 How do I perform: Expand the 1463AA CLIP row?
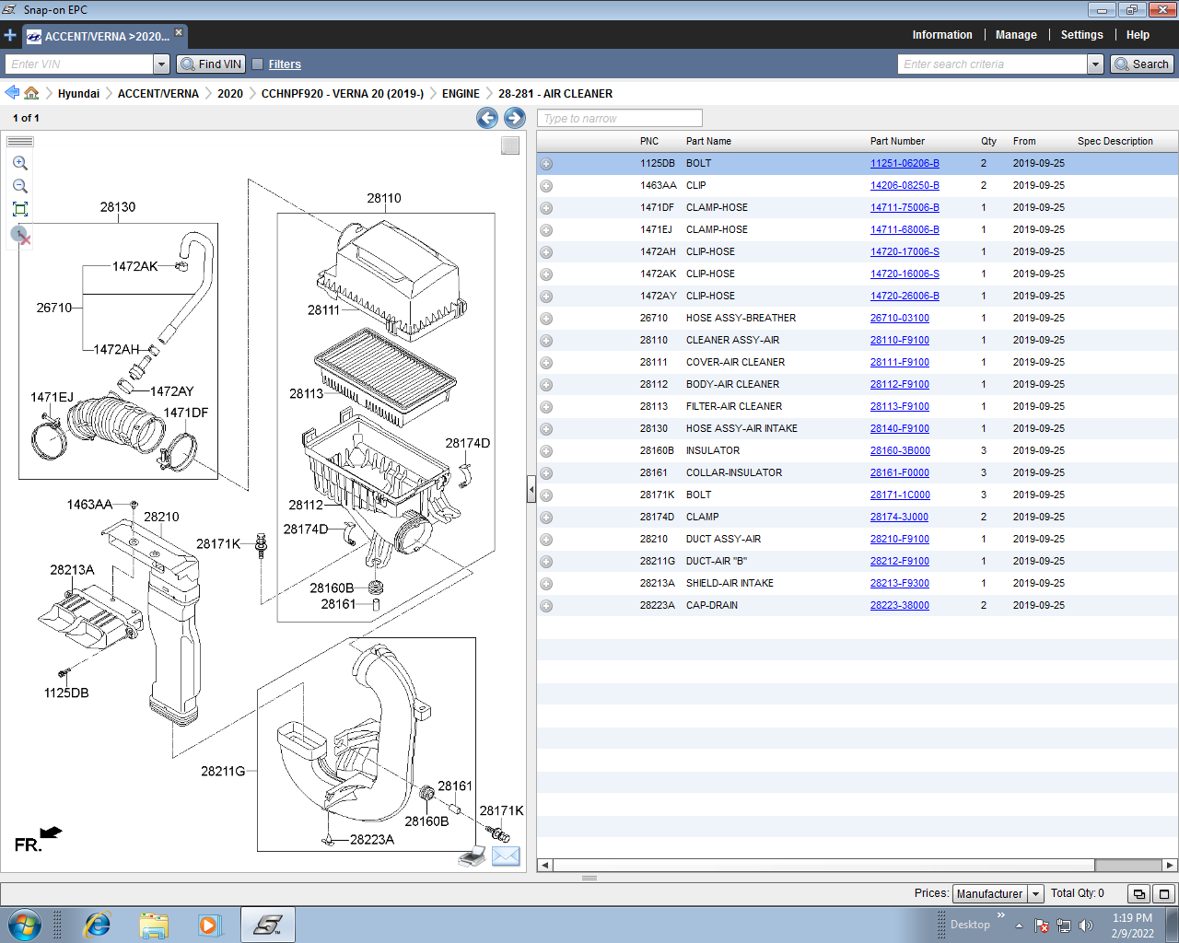click(x=546, y=186)
